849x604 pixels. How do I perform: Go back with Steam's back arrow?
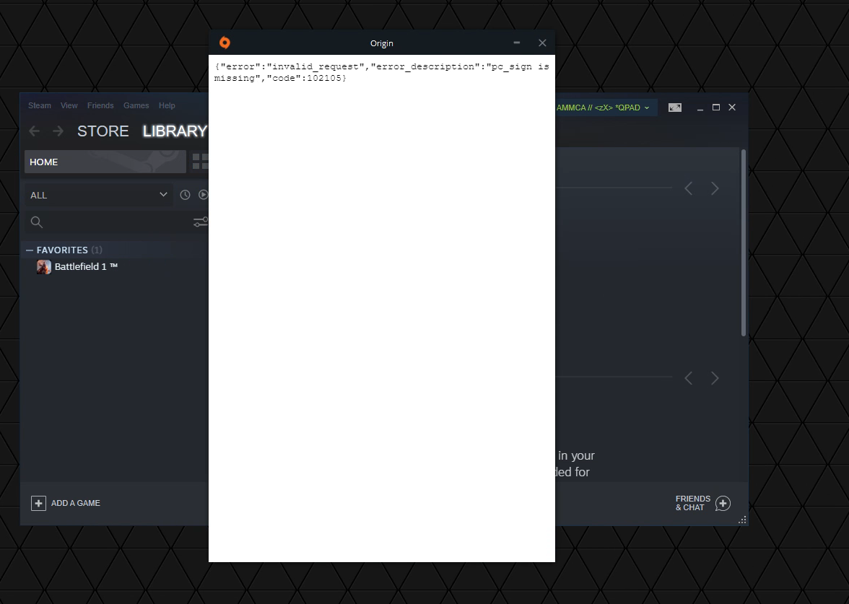34,131
